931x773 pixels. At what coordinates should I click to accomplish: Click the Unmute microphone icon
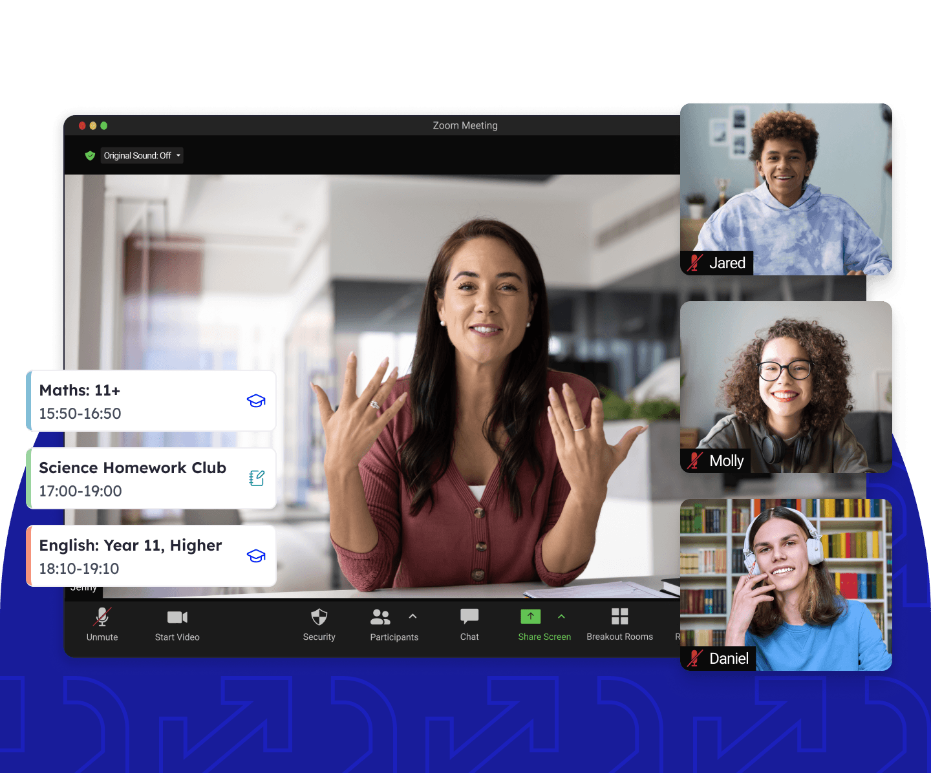pyautogui.click(x=102, y=617)
